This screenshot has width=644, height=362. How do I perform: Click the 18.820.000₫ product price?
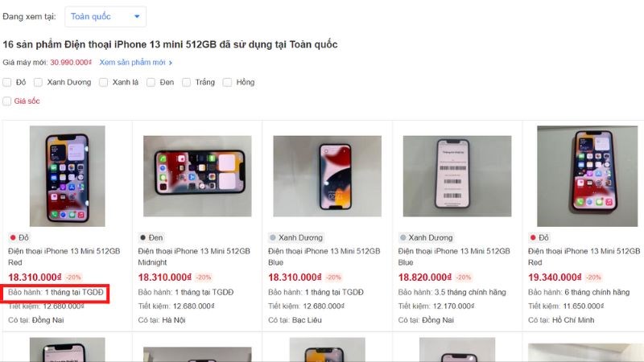424,277
